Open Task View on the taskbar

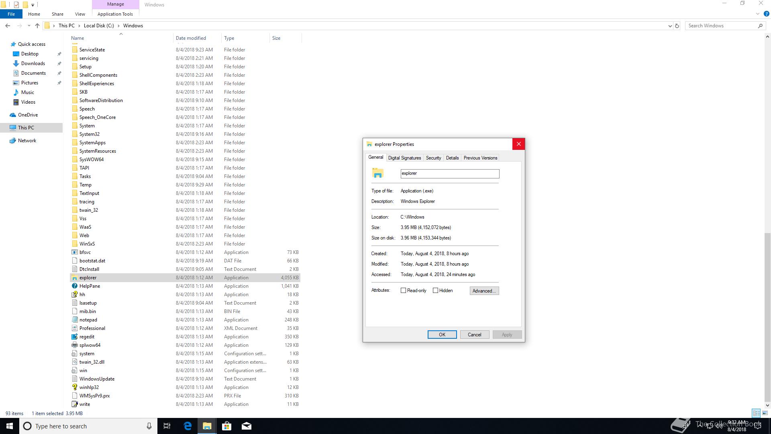point(167,426)
